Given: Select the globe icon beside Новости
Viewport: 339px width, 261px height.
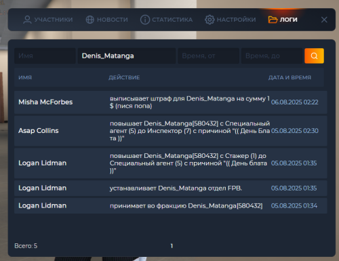Looking at the screenshot, I should [x=90, y=20].
